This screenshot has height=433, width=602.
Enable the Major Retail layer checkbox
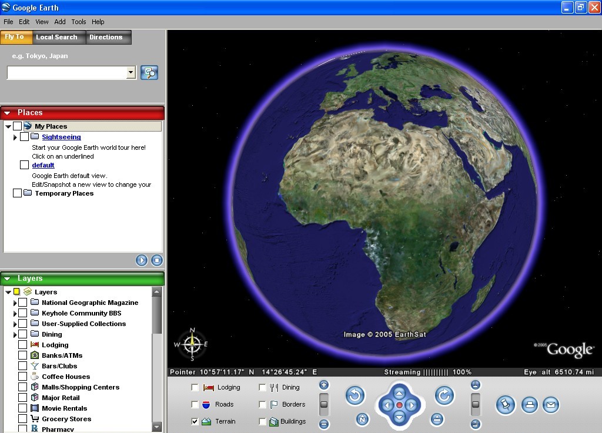click(x=23, y=398)
